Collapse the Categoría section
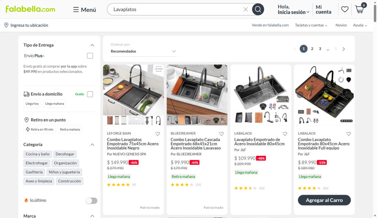 coord(92,144)
